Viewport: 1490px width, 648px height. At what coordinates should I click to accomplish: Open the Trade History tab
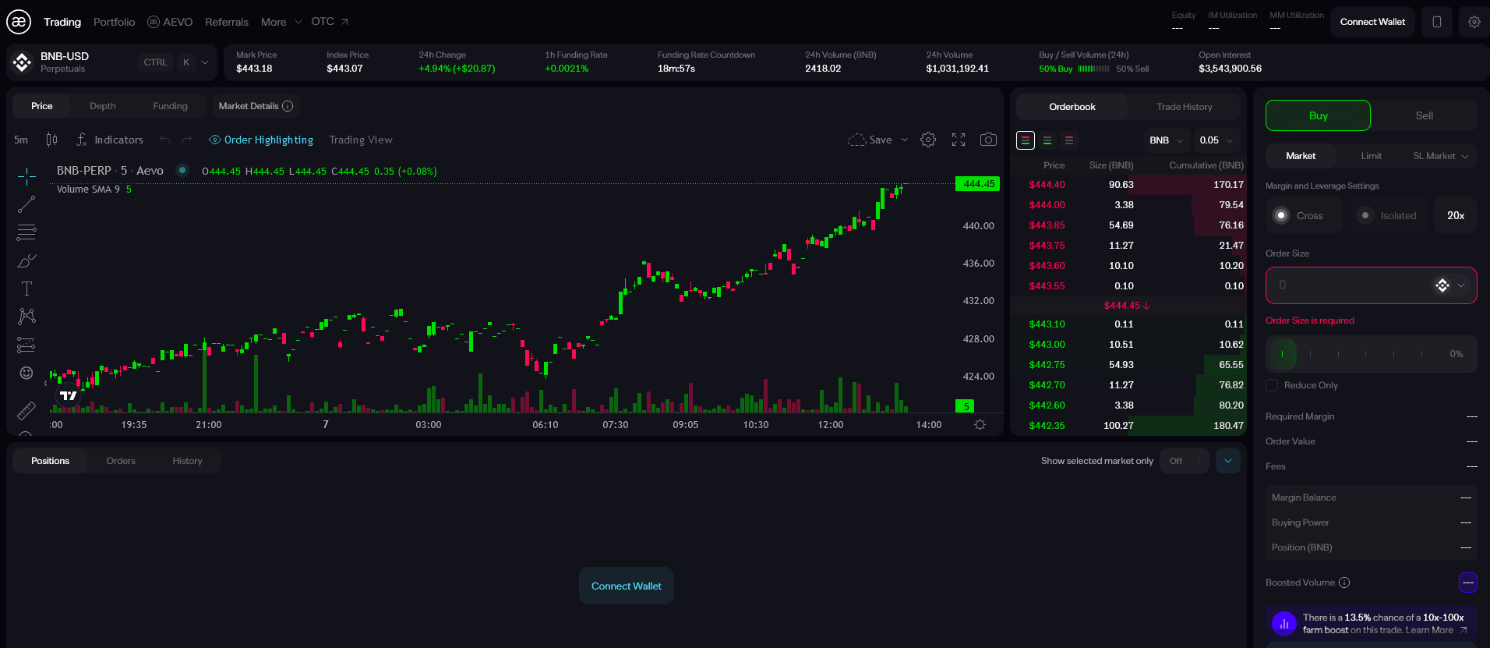tap(1185, 107)
